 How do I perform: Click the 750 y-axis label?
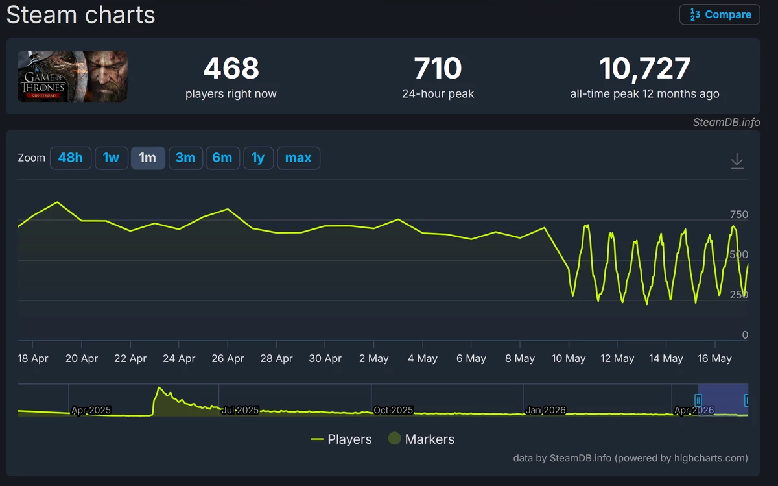(x=738, y=214)
